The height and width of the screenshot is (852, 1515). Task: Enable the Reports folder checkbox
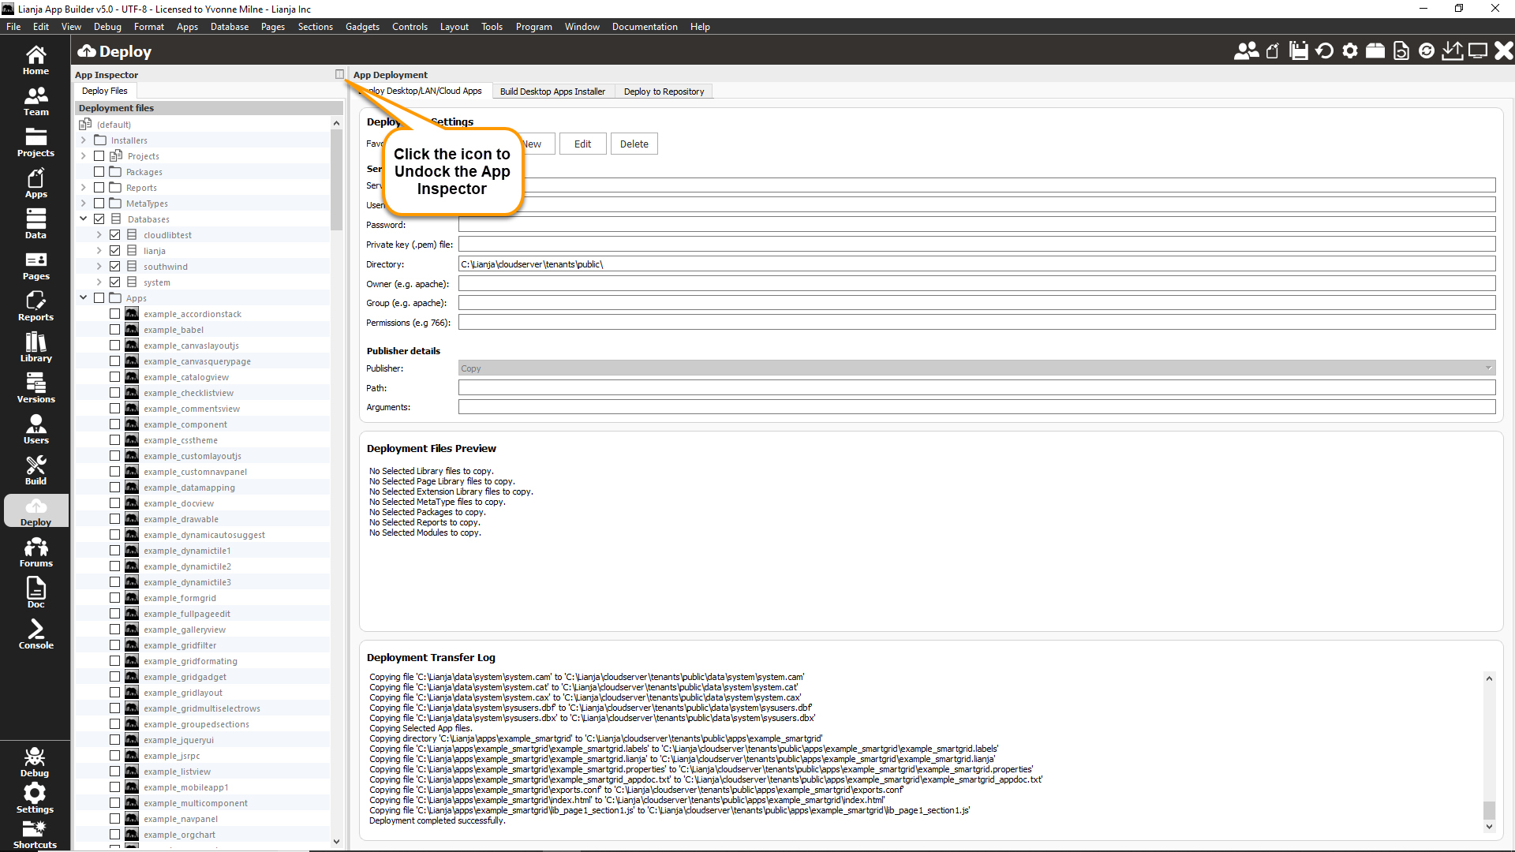coord(99,188)
